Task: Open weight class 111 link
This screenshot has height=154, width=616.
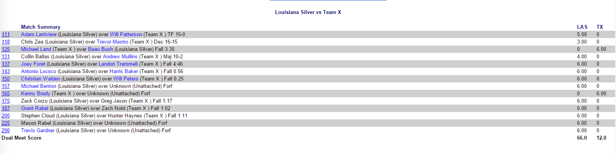Action: (5, 35)
